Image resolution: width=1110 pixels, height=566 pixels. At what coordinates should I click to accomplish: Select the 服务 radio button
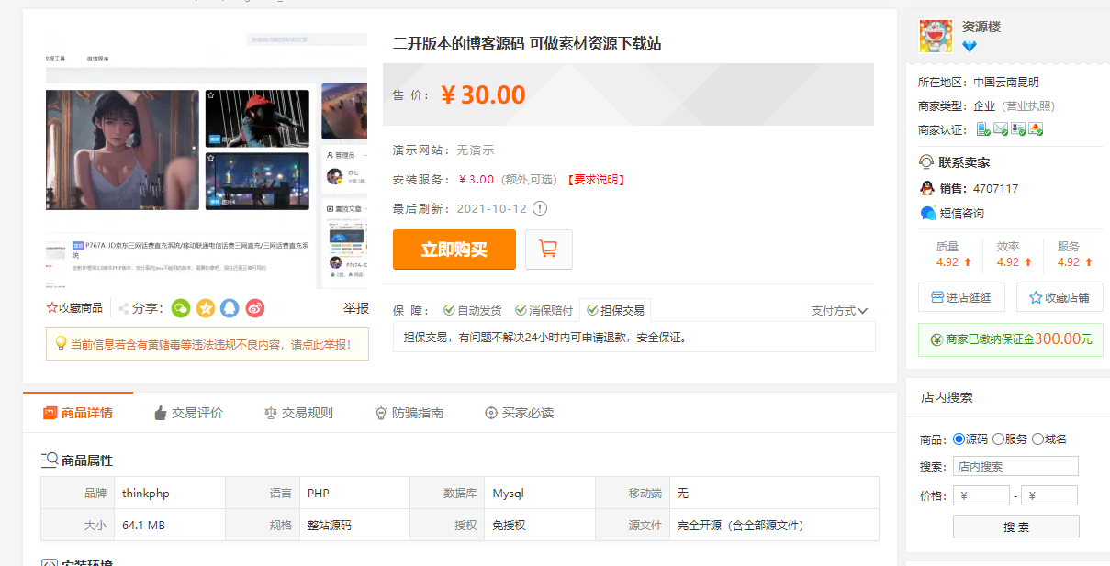tap(1000, 438)
